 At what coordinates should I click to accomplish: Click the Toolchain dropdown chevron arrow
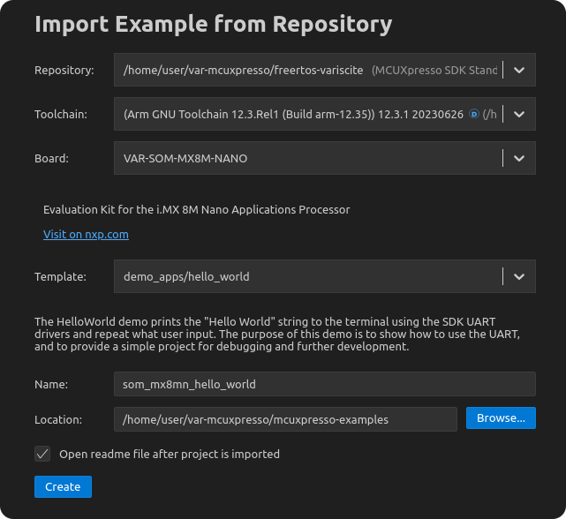pos(519,114)
